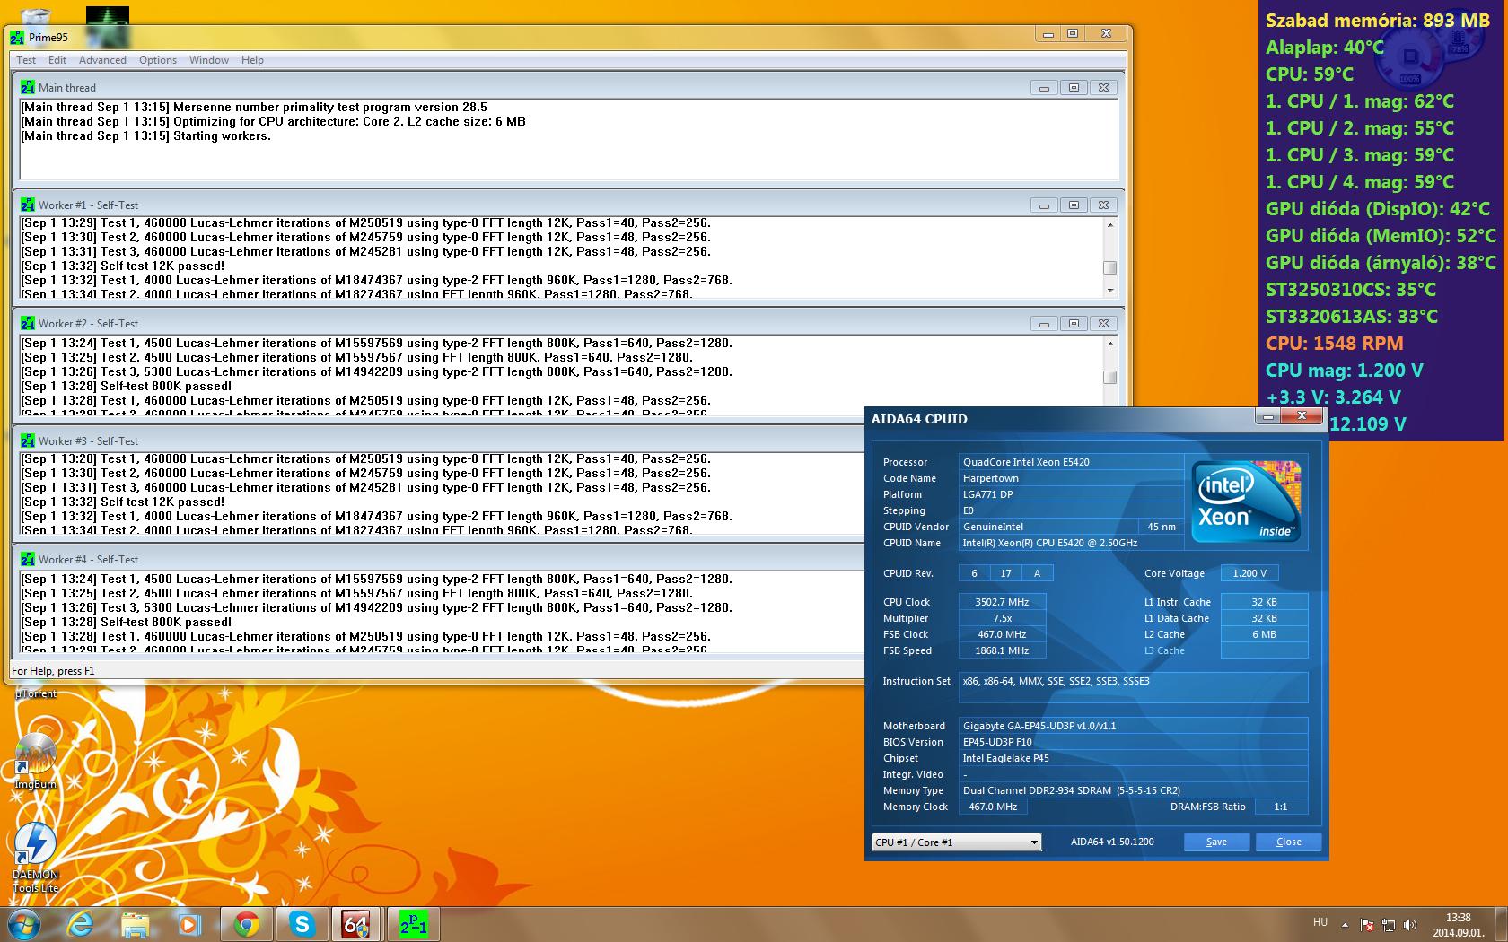Viewport: 1508px width, 942px height.
Task: Switch to Prime95 taskbar button
Action: (x=414, y=924)
